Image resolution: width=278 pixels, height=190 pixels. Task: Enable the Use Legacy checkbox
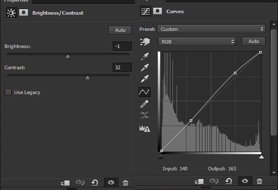(8, 92)
